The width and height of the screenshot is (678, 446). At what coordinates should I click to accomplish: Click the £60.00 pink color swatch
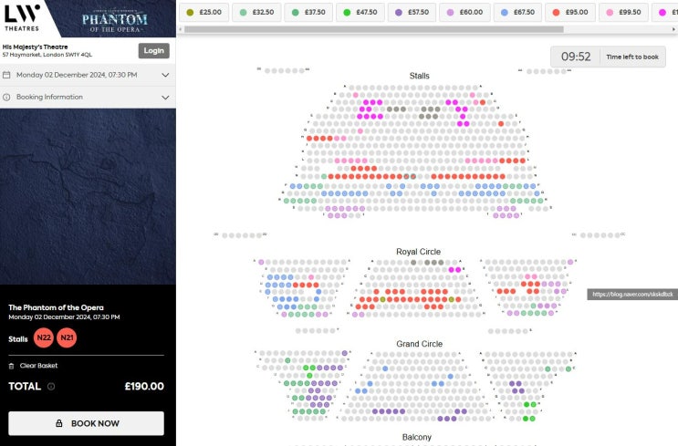449,13
